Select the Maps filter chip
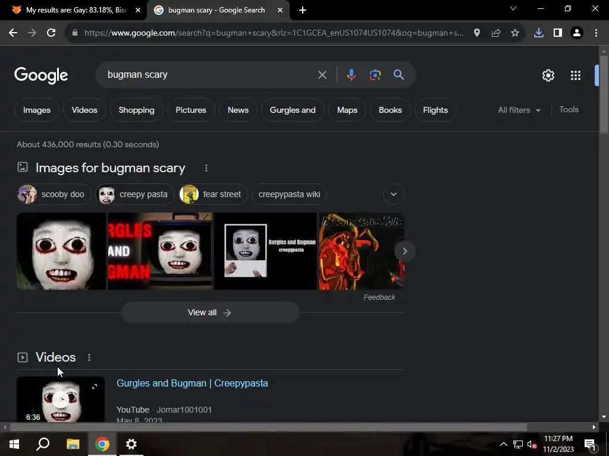This screenshot has height=456, width=609. pos(347,110)
